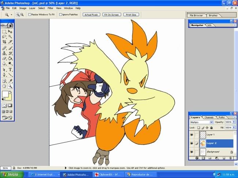Select the Hand tool
The width and height of the screenshot is (238, 178).
[4, 86]
